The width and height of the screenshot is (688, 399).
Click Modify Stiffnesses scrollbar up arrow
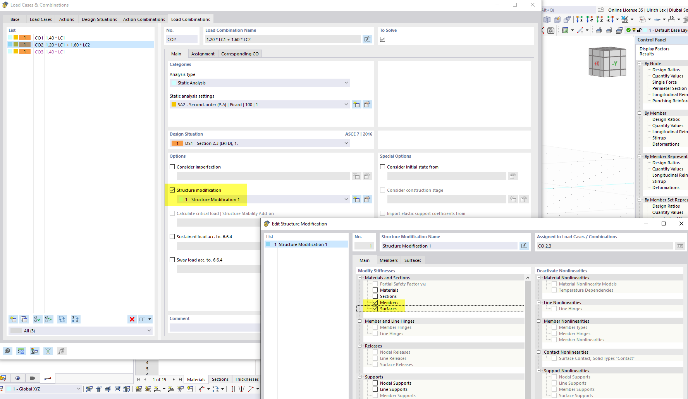528,278
